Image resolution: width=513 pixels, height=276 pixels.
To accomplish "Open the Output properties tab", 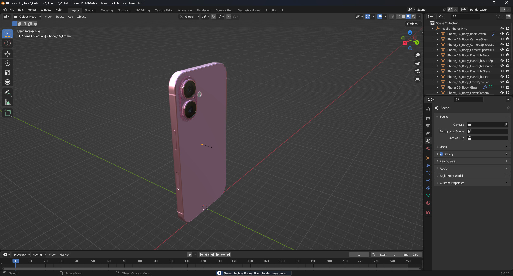I will tap(428, 126).
